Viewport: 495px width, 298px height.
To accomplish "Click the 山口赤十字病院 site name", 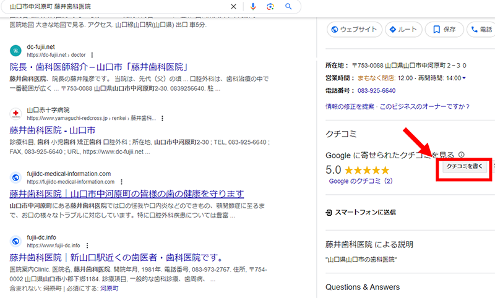I will coord(48,110).
